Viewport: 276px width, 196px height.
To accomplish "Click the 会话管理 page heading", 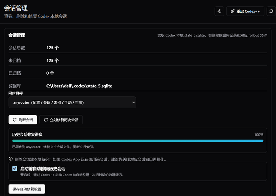I will pos(16,8).
